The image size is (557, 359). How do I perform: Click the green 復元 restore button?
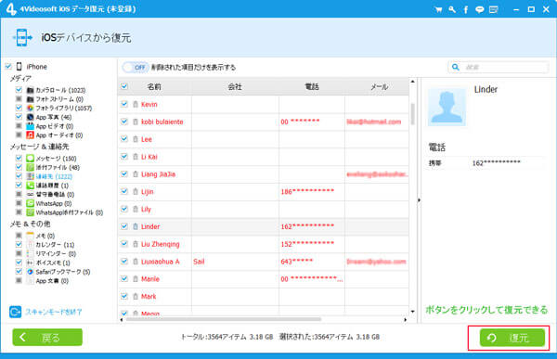512,338
